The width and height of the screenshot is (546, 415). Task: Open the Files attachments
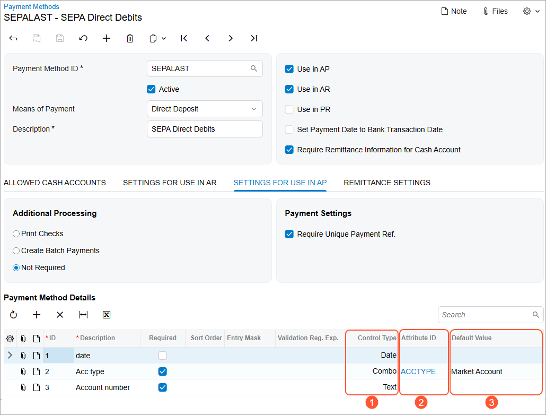(x=496, y=11)
